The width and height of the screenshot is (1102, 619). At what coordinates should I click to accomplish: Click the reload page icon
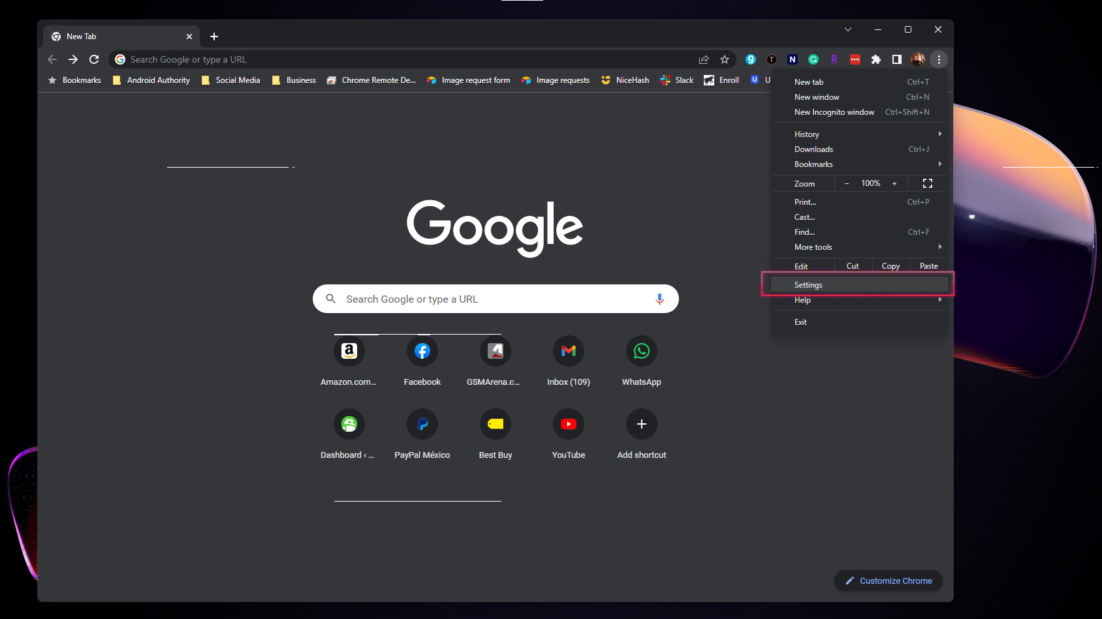[94, 59]
